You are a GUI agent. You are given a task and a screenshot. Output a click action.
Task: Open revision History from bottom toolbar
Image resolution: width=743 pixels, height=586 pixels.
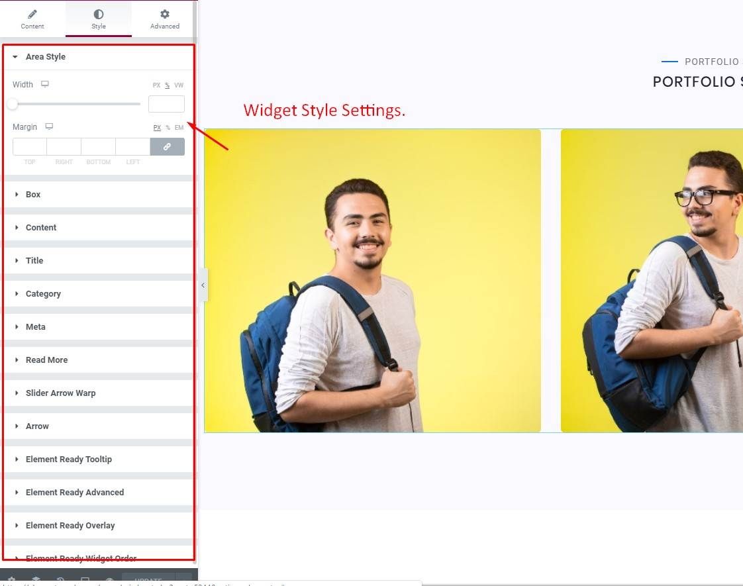coord(60,579)
